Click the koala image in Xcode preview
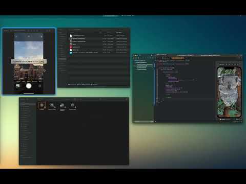The height and width of the screenshot is (184, 246). click(229, 92)
